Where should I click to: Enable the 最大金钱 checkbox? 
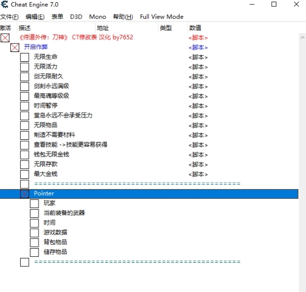24,174
